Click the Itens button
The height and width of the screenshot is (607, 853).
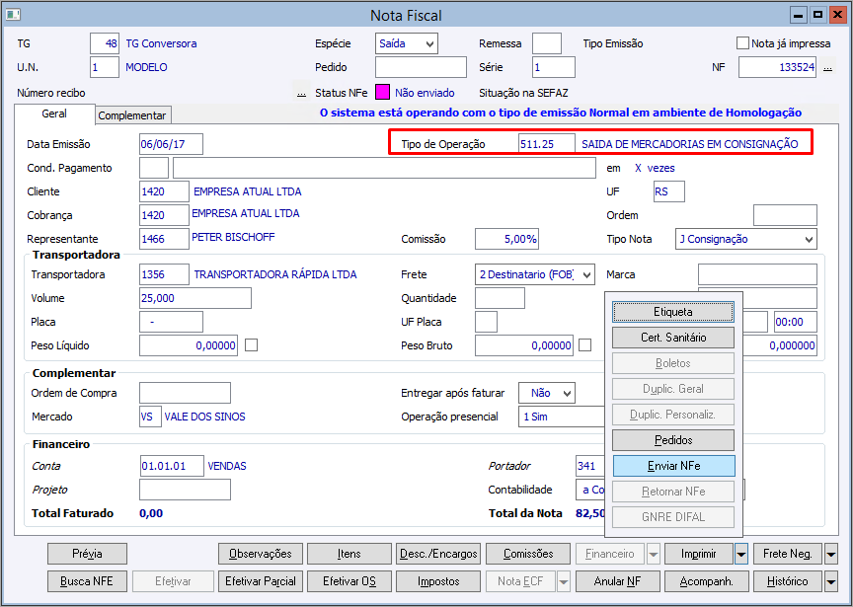tap(349, 554)
